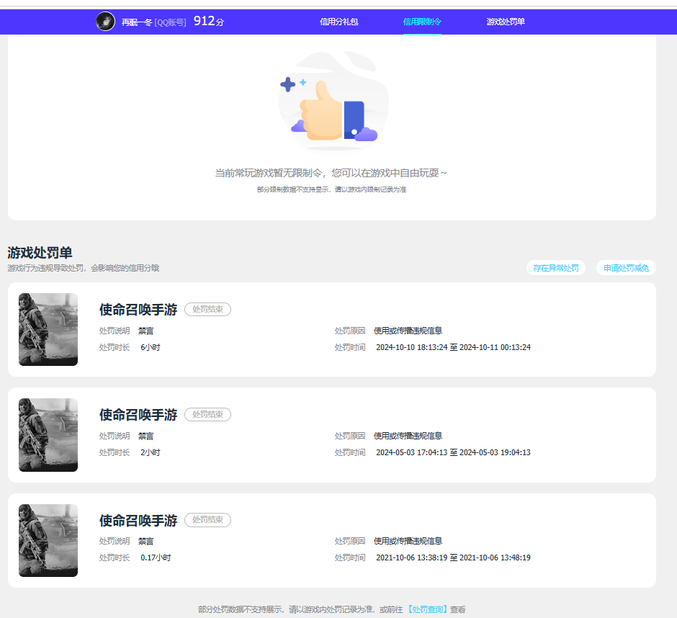Click the 0.17小时 penalty game thumbnail
This screenshot has width=677, height=618.
coord(48,540)
